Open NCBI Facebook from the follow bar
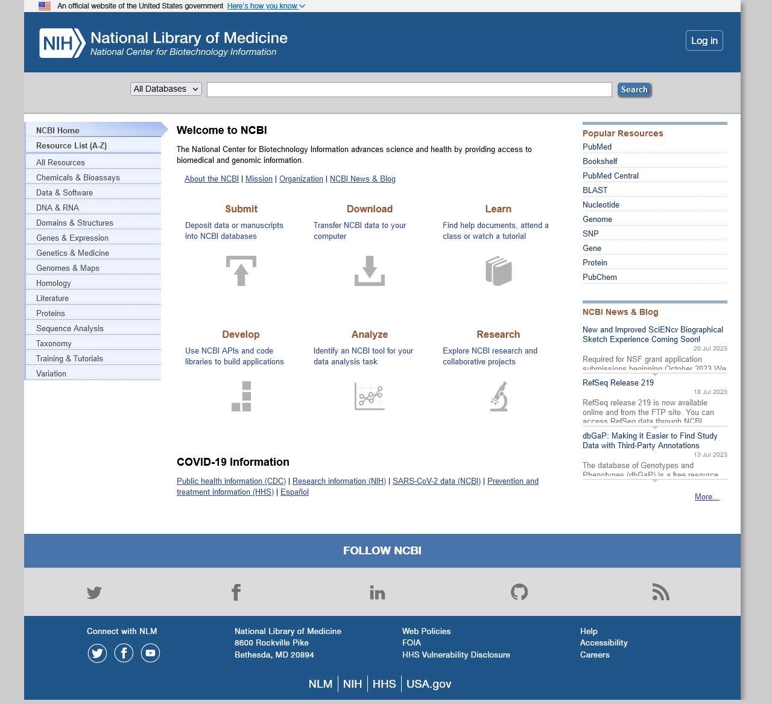Screen dimensions: 772x704 [x=236, y=592]
